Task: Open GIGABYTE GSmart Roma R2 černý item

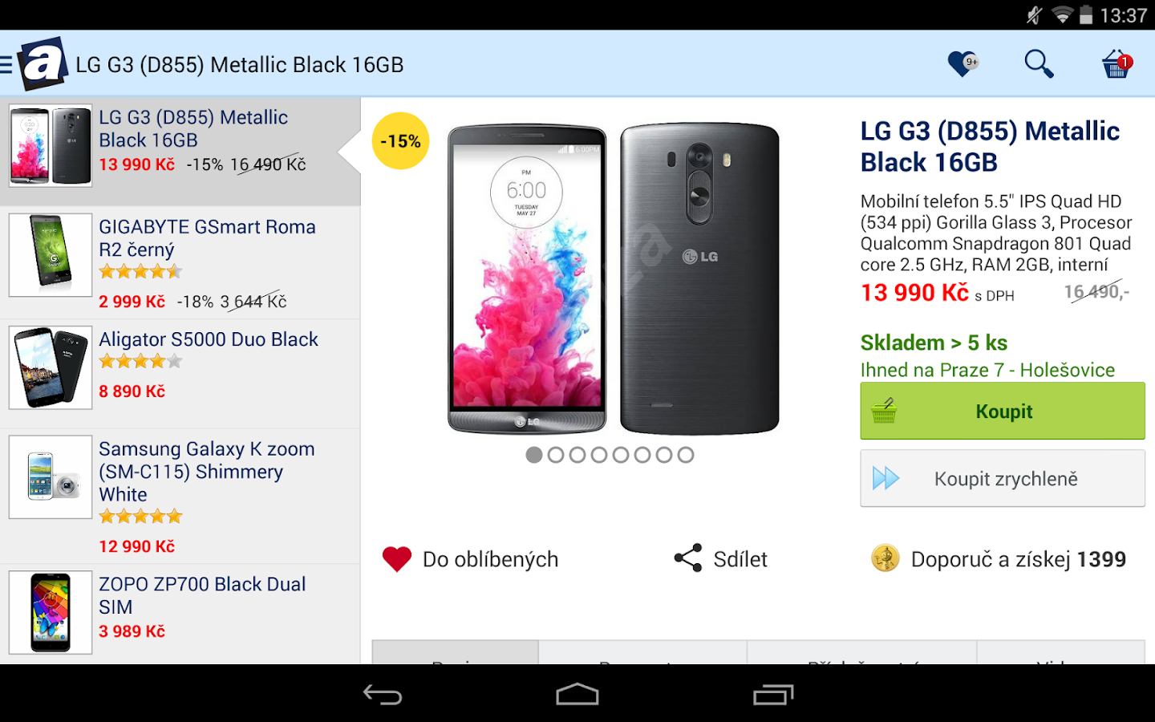Action: pyautogui.click(x=180, y=263)
